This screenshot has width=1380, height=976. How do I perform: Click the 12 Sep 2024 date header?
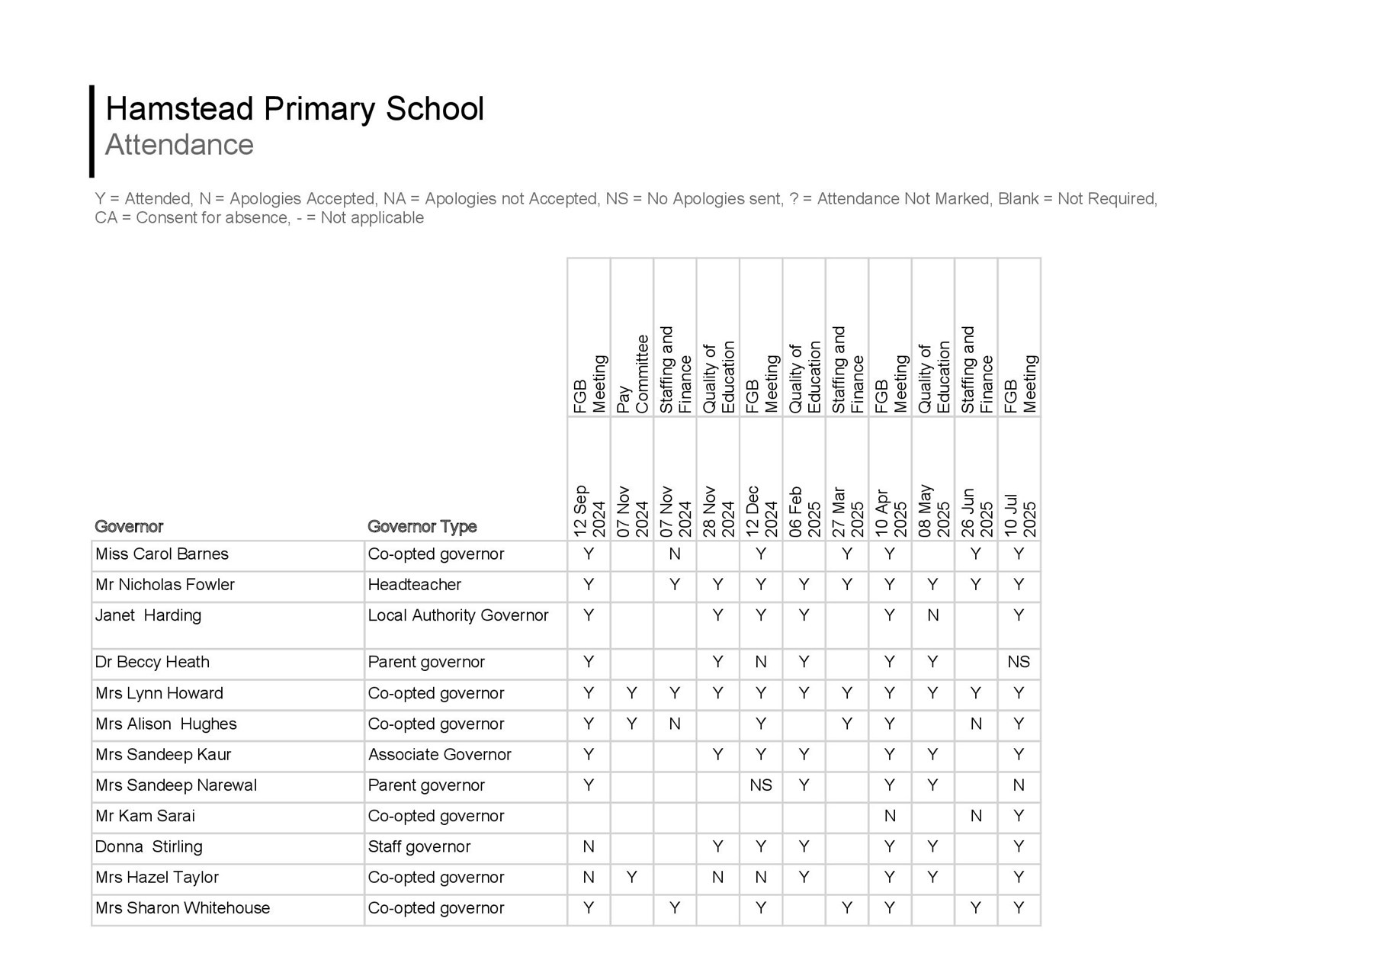(589, 511)
